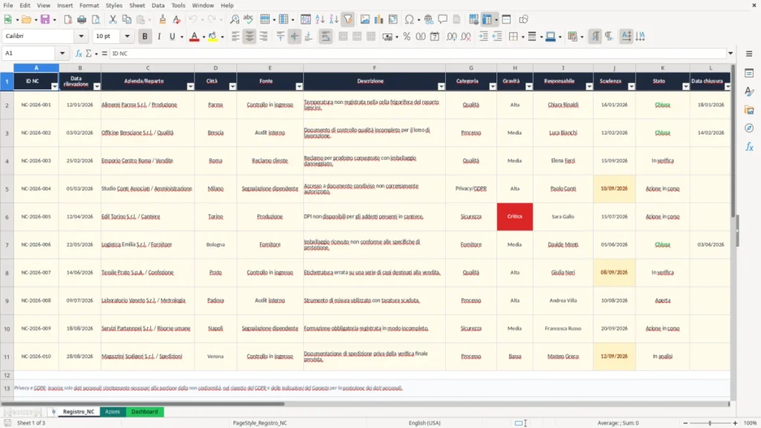Apply the yellow background color
The height and width of the screenshot is (428, 761).
pos(213,36)
